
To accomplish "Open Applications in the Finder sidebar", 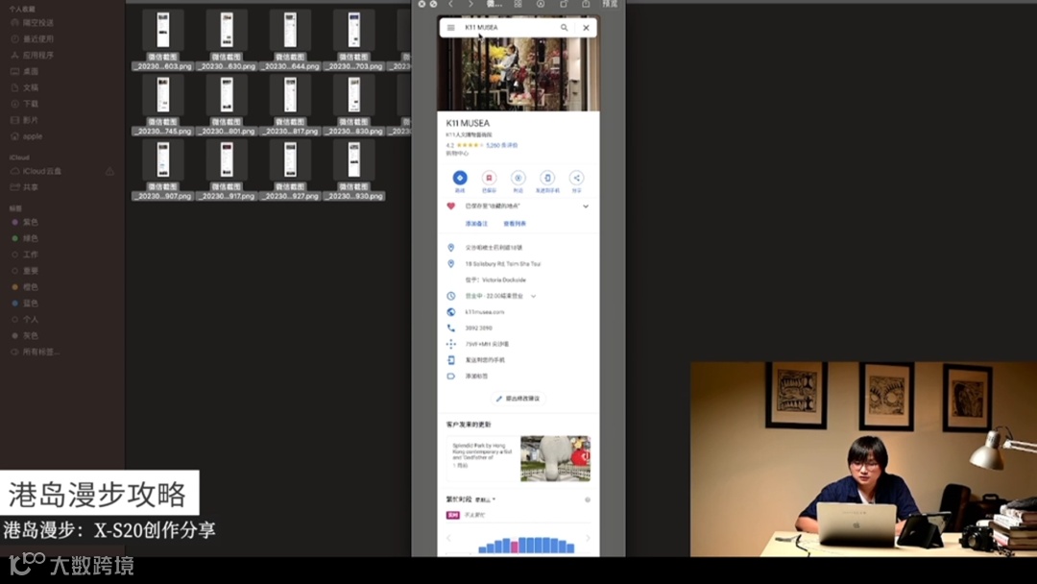I will point(32,55).
